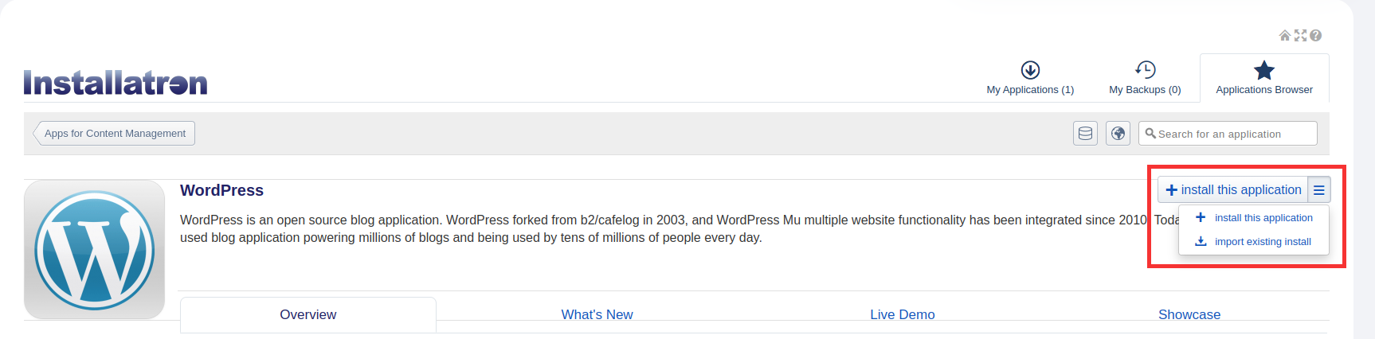
Task: Open My Backups (0) tab
Action: (x=1145, y=78)
